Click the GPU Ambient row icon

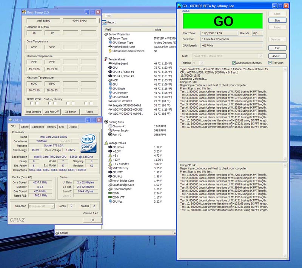click(110, 97)
